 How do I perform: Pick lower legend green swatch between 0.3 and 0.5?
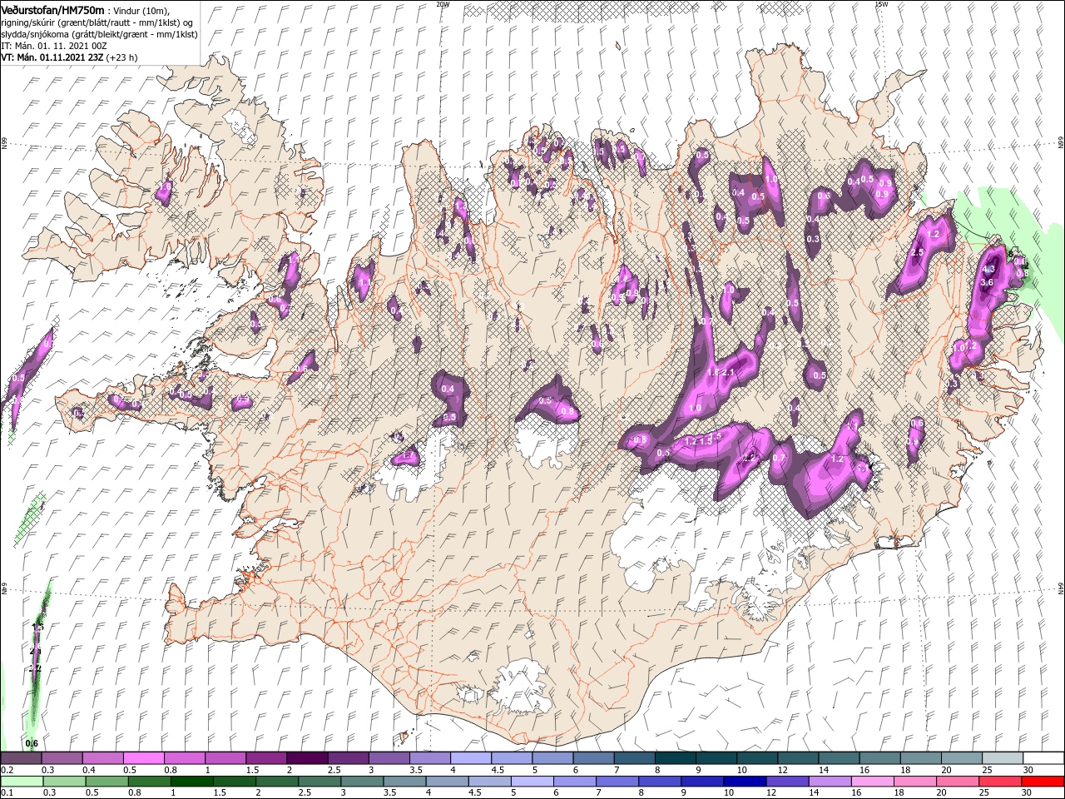click(65, 782)
